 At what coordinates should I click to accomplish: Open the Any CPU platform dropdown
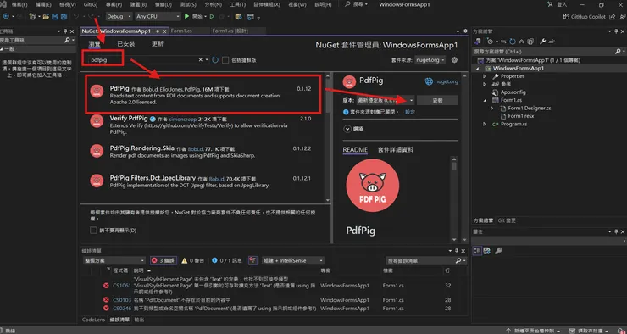click(x=158, y=17)
